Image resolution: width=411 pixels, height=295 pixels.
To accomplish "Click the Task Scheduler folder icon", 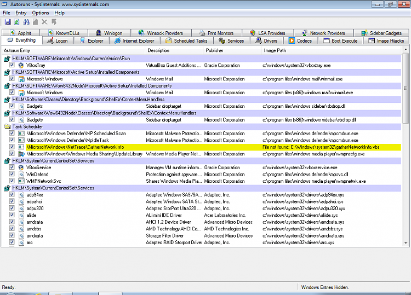I will pyautogui.click(x=7, y=126).
